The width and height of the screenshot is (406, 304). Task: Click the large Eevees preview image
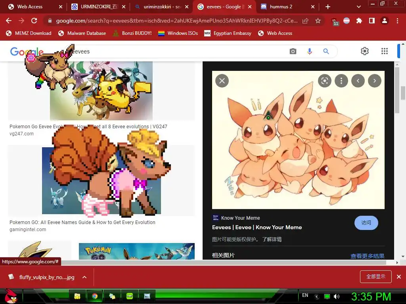(x=298, y=140)
